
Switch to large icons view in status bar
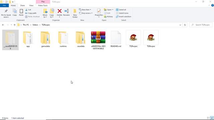pyautogui.click(x=212, y=118)
